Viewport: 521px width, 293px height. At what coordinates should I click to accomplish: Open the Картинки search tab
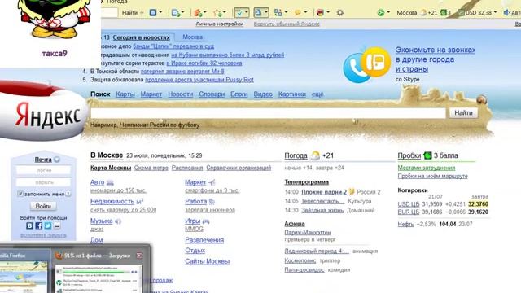tap(292, 94)
